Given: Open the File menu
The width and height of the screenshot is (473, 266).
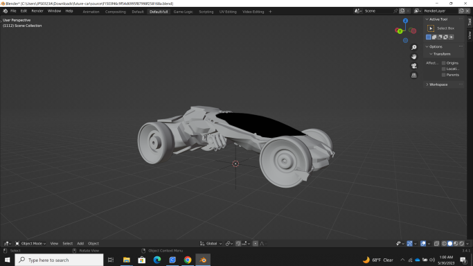Looking at the screenshot, I should click(13, 11).
